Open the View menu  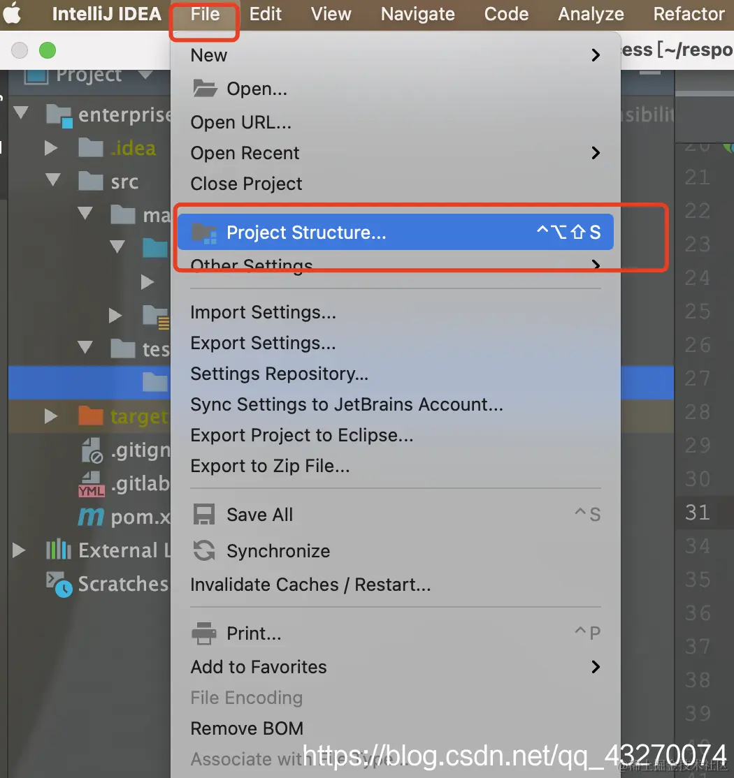tap(331, 14)
